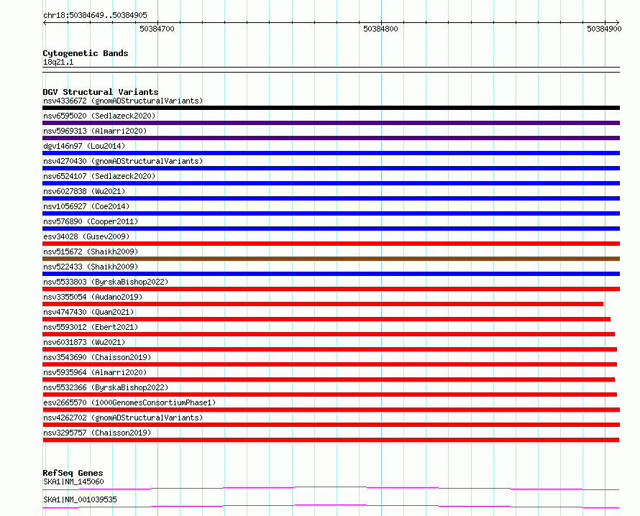The image size is (640, 516).
Task: Click the blue nsv522433 variant bar
Action: click(331, 274)
